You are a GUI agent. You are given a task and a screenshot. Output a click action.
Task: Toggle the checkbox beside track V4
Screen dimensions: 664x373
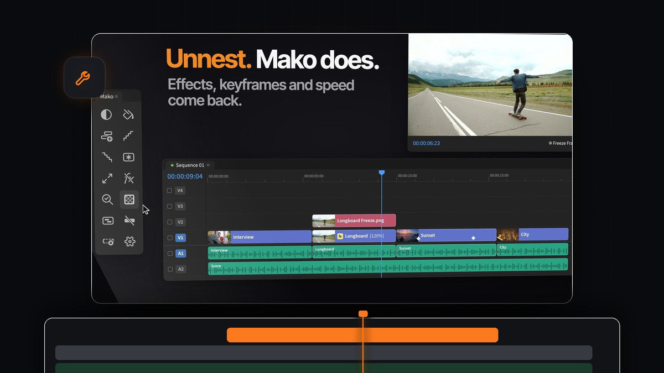pyautogui.click(x=169, y=191)
